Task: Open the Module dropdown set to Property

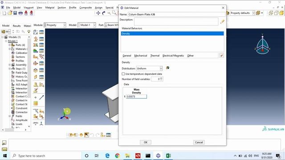Action: tap(55, 25)
